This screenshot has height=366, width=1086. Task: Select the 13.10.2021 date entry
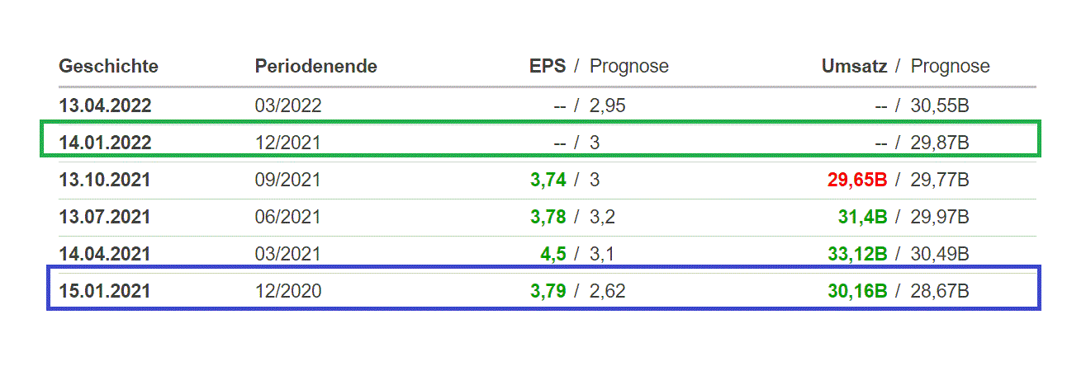[105, 181]
